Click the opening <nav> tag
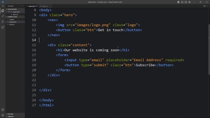 (52, 20)
